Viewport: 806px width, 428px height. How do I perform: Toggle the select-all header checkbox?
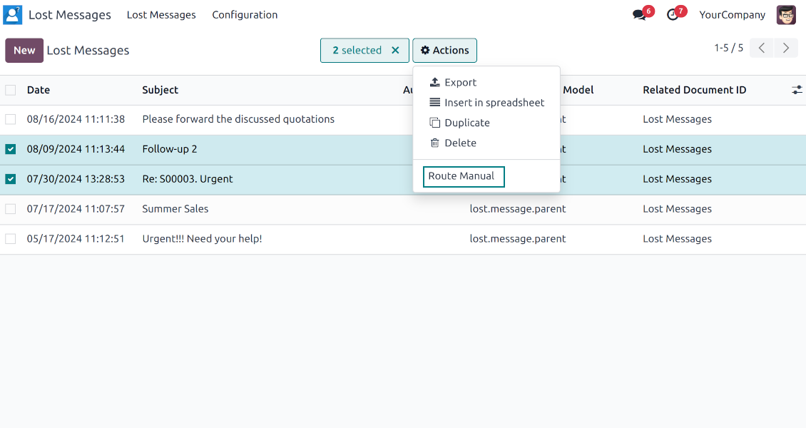coord(11,90)
